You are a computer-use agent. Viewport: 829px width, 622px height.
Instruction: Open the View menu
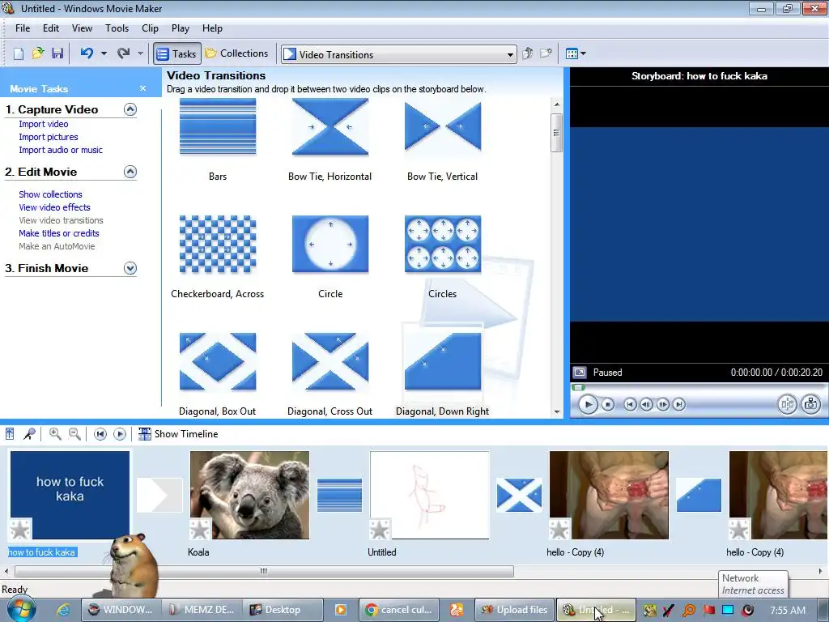pos(82,28)
